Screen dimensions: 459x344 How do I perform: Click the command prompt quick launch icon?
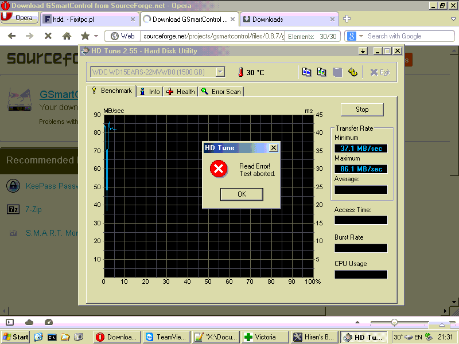click(52, 337)
